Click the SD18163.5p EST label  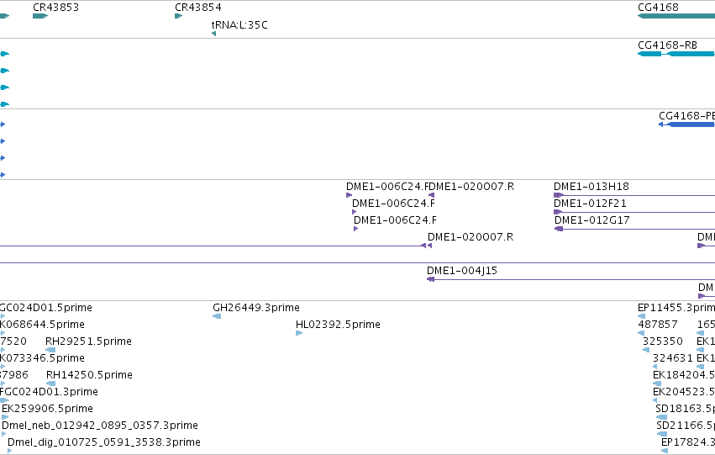[686, 409]
